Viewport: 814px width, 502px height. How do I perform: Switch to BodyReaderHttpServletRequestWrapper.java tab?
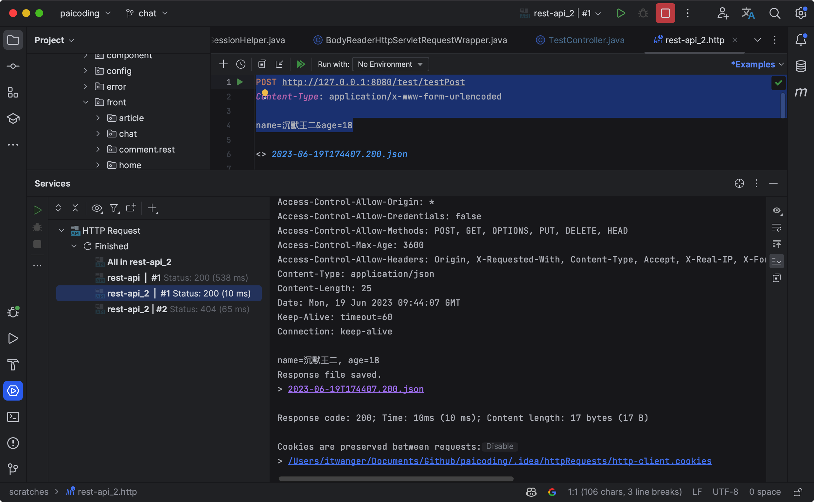pyautogui.click(x=416, y=40)
